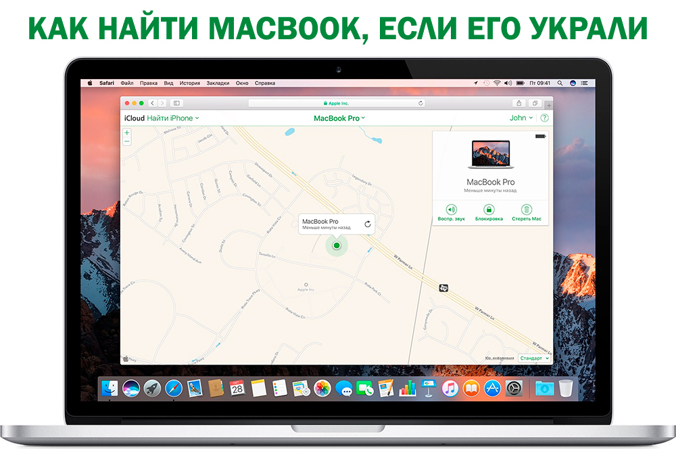Open Finder from the Dock
The height and width of the screenshot is (449, 676).
click(x=110, y=388)
